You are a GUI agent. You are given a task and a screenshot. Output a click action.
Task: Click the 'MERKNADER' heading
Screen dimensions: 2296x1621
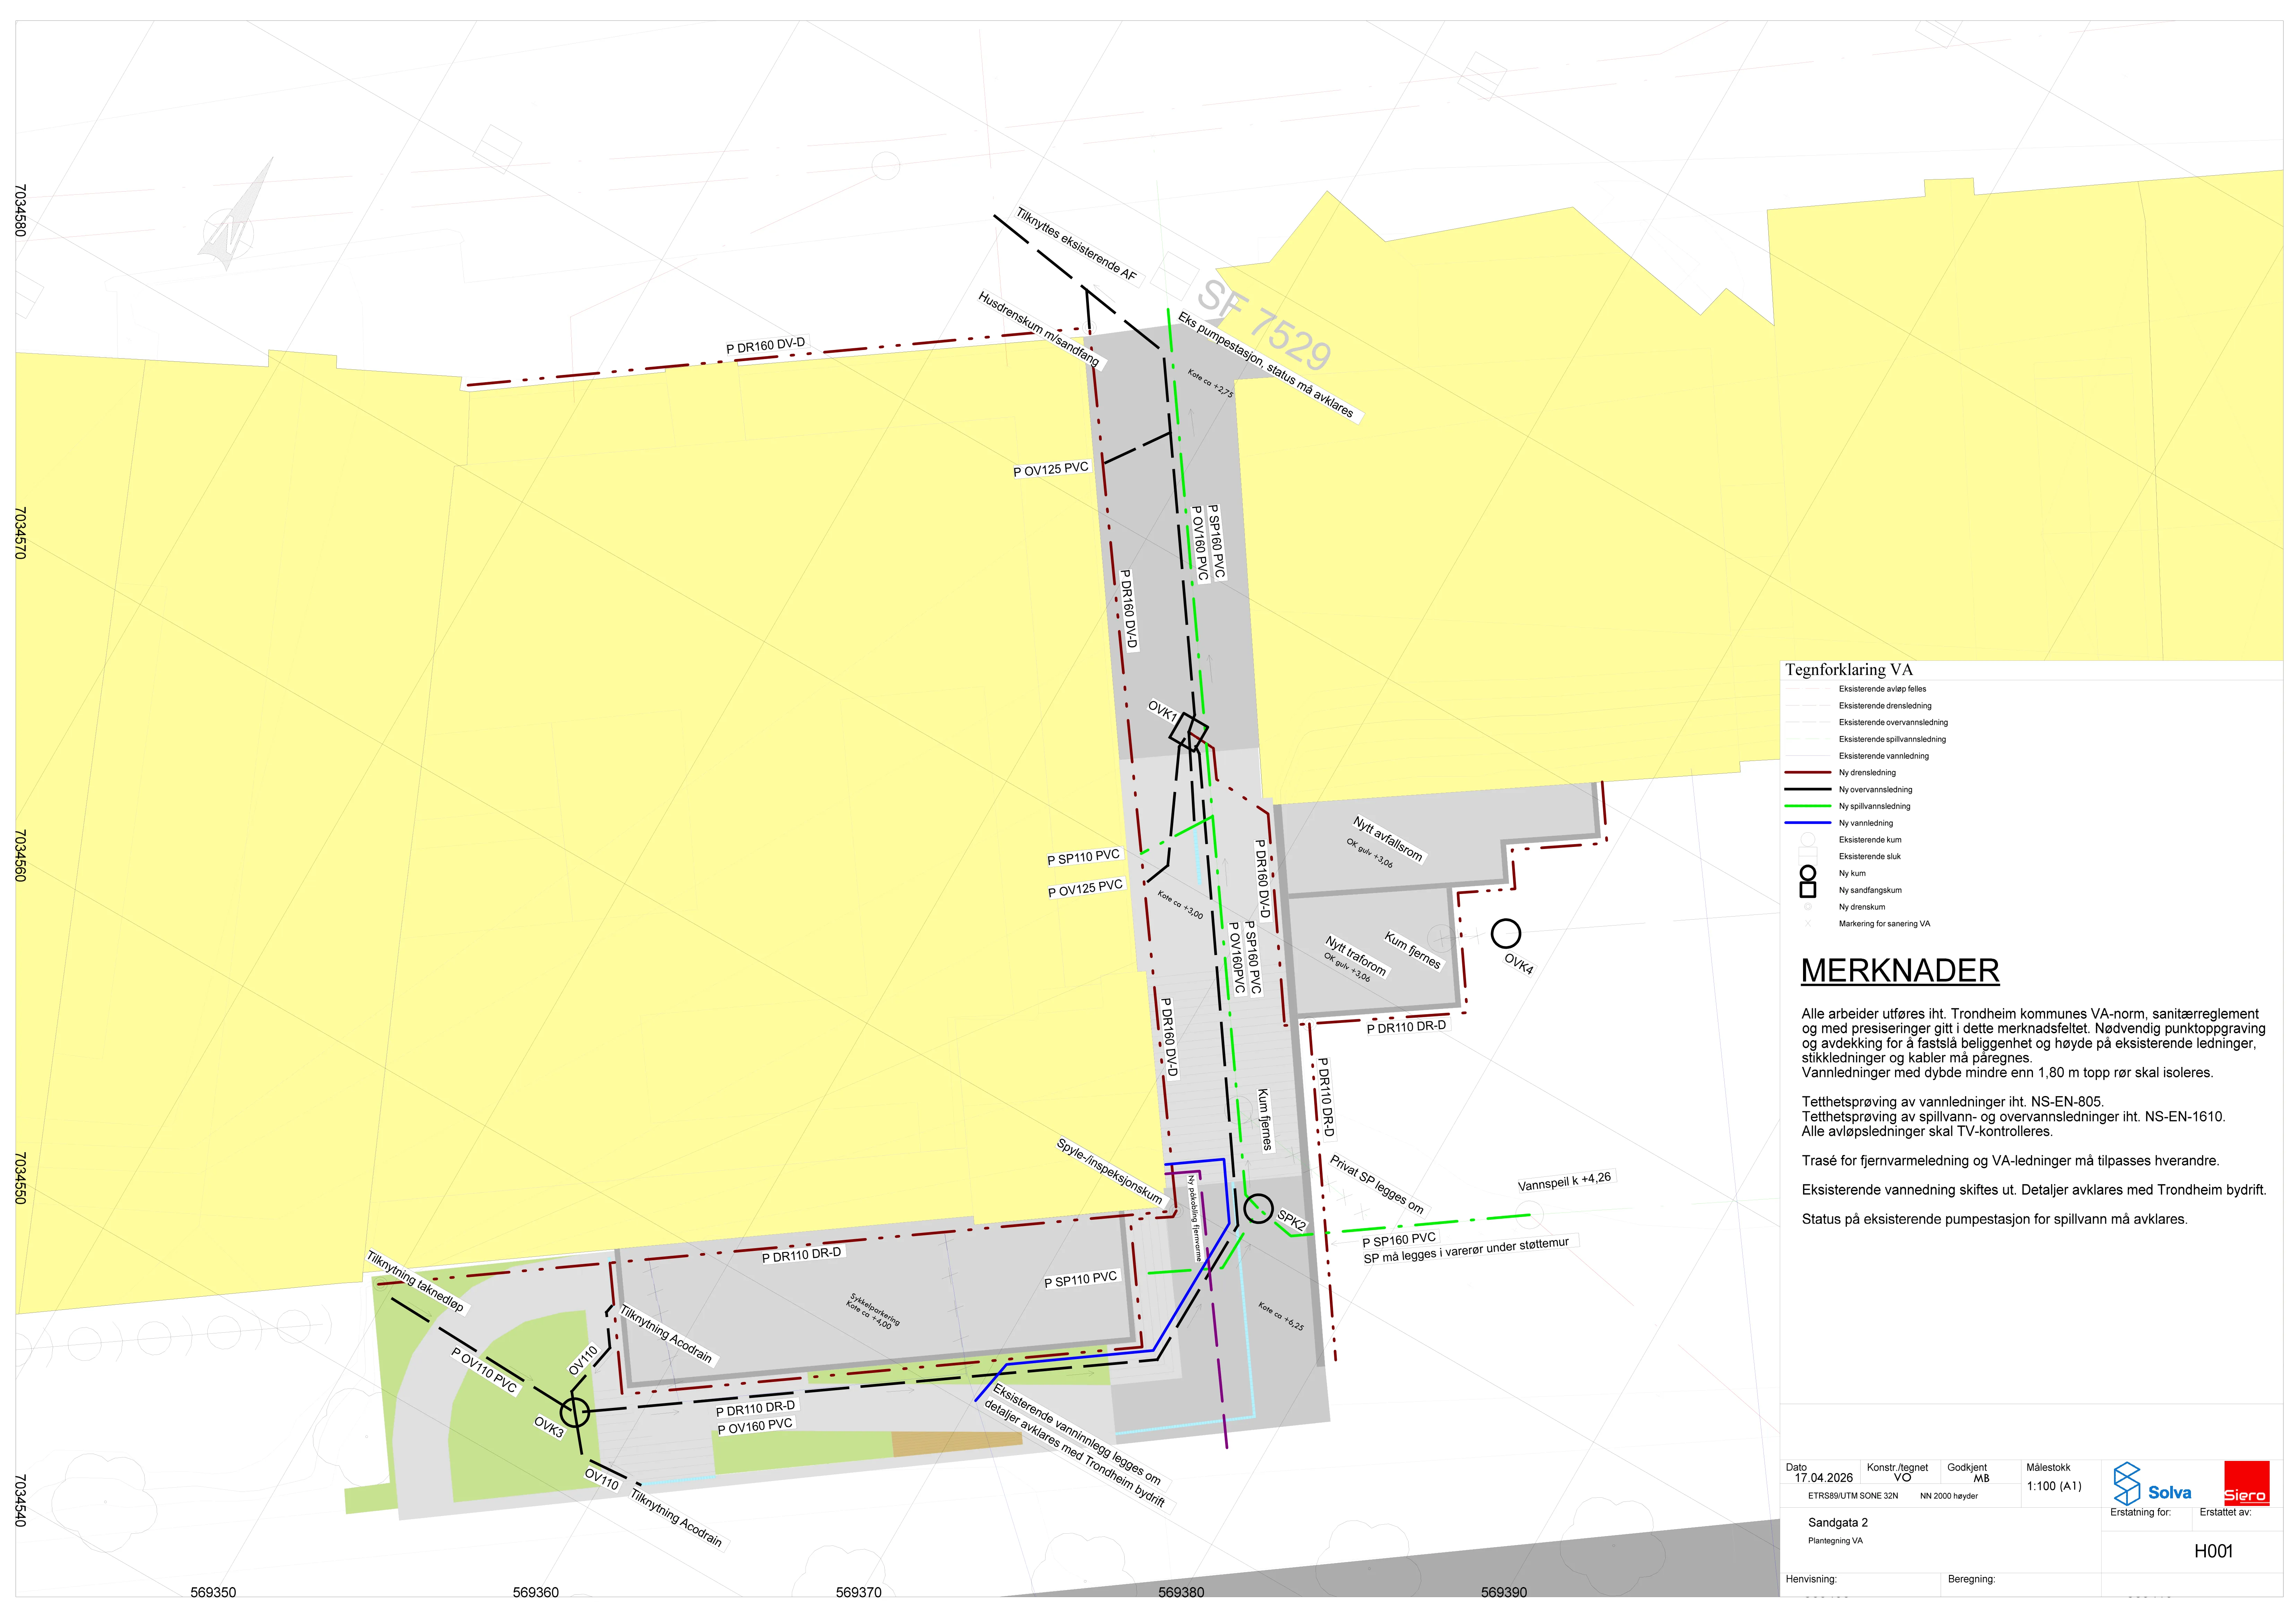(1900, 970)
